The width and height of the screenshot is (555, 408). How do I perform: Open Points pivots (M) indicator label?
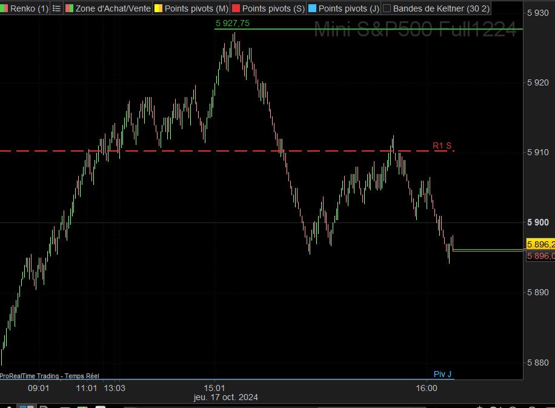click(196, 8)
